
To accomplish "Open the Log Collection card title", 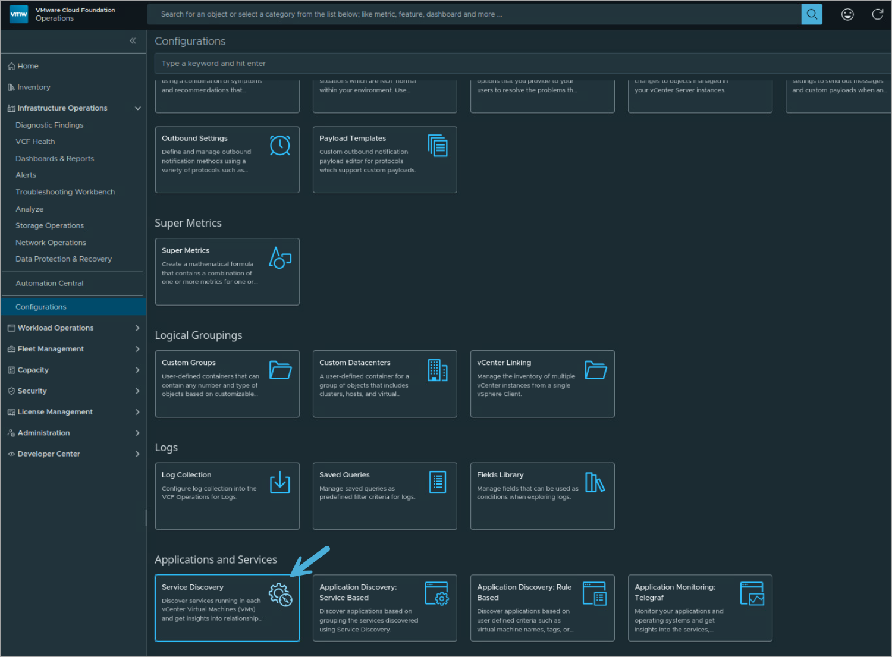I will pos(186,475).
